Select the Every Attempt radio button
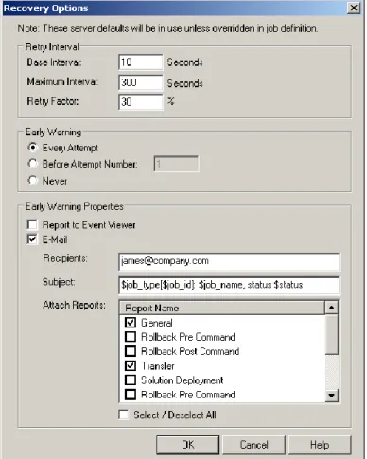The height and width of the screenshot is (459, 367). [33, 148]
